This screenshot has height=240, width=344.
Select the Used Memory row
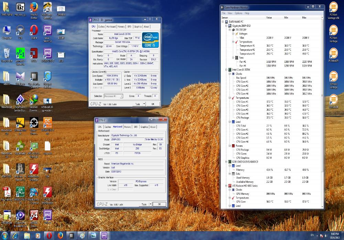pos(272,178)
